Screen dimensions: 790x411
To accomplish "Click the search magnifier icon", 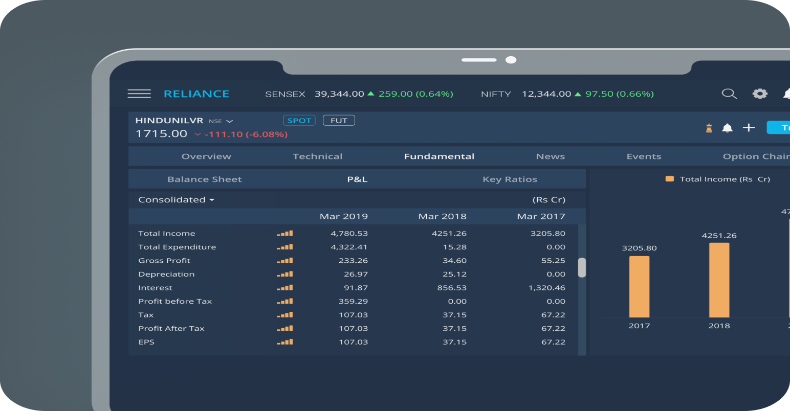I will 729,94.
